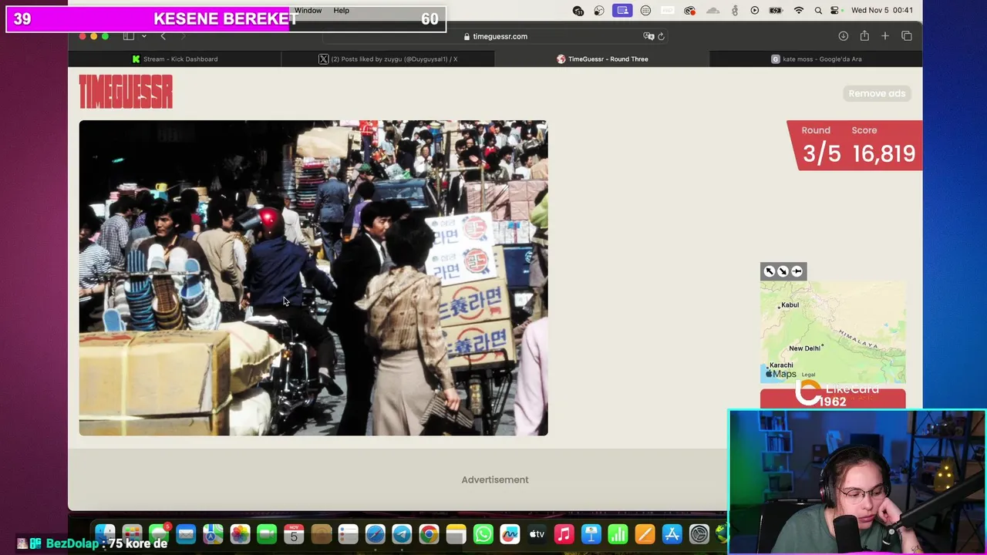Open Finder from the dock
Screen dimensions: 987x555
(105, 533)
